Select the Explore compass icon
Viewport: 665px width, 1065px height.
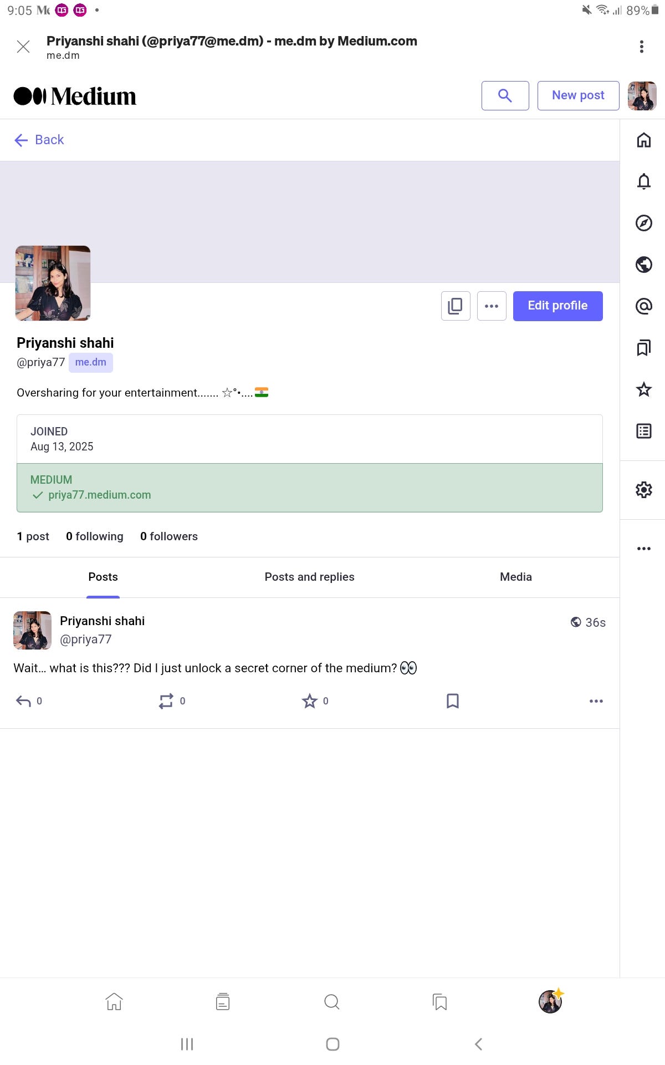[643, 223]
